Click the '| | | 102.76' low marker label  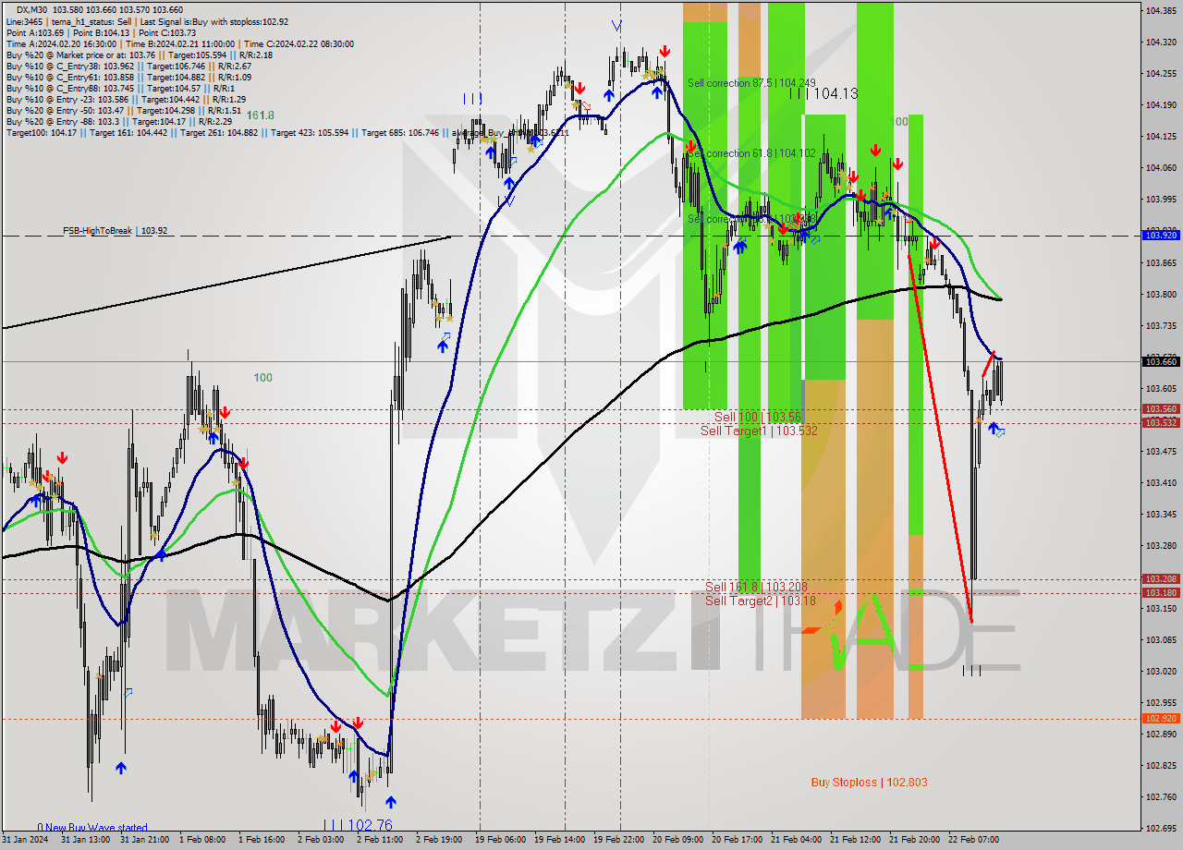pos(358,824)
